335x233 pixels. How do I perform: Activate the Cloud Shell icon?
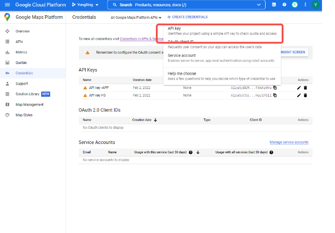tap(274, 4)
